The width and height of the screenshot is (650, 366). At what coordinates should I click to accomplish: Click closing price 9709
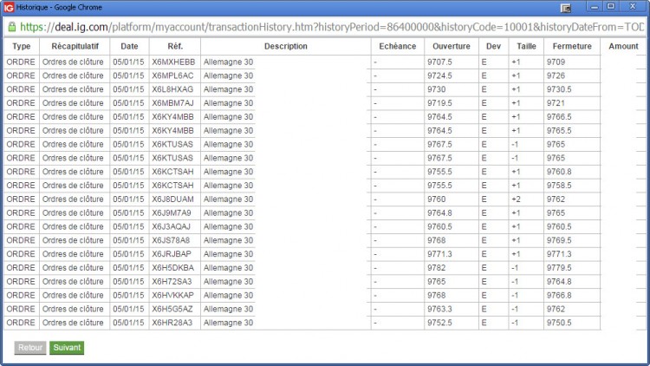click(556, 62)
